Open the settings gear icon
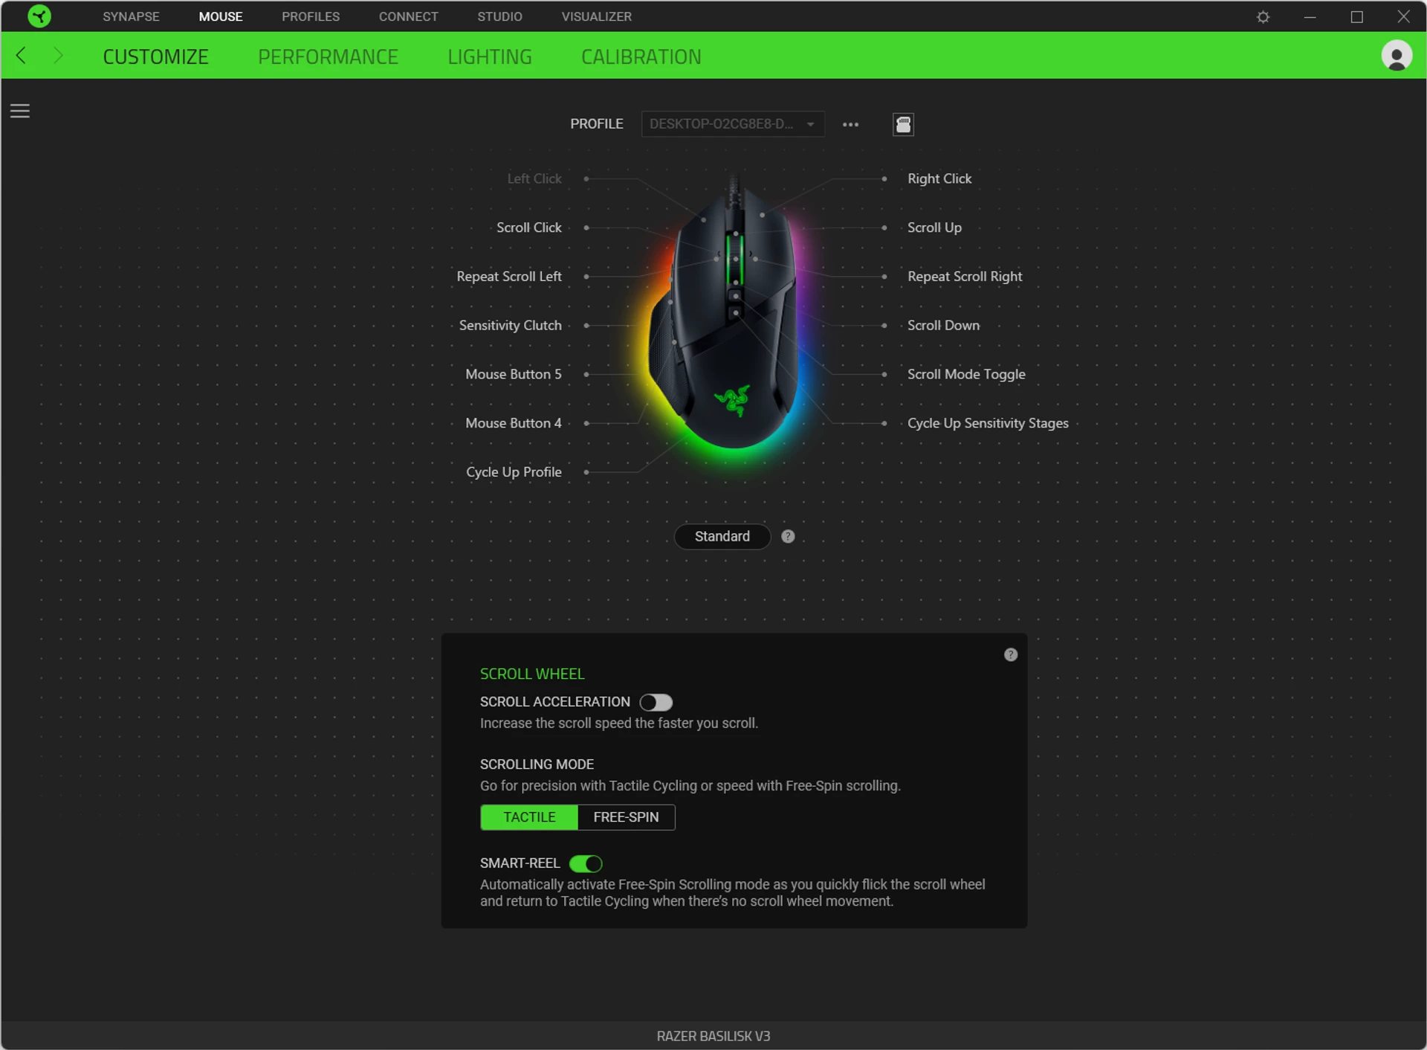This screenshot has height=1050, width=1427. 1263,16
